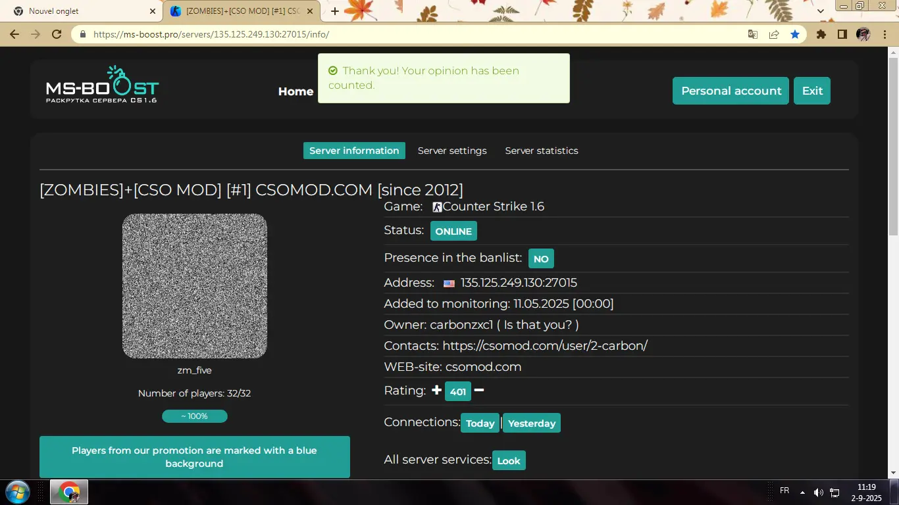Click the NO banlist badge

[x=541, y=258]
